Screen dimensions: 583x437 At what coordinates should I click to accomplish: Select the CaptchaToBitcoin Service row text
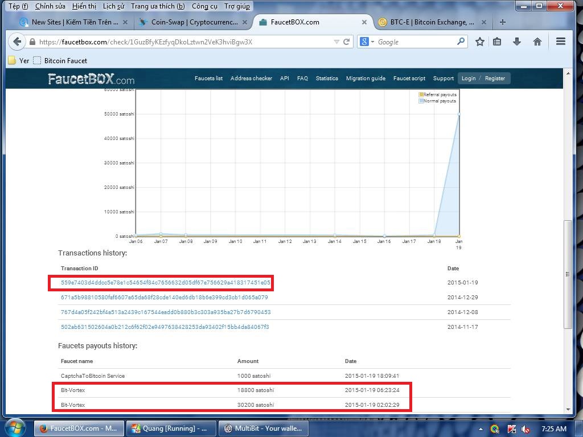pos(93,376)
